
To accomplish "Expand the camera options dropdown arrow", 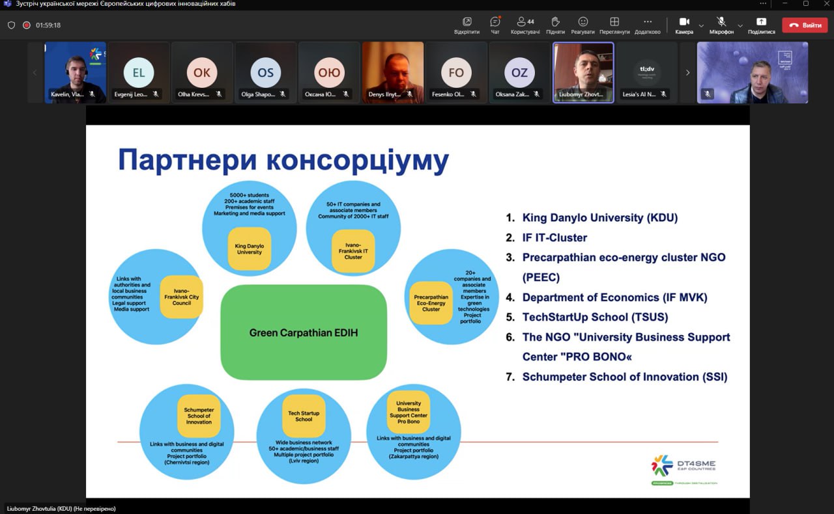I will tap(701, 26).
